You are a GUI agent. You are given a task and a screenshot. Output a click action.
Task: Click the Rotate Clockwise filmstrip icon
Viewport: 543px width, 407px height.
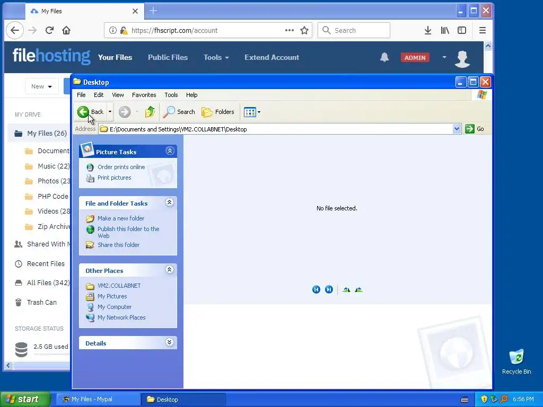(x=346, y=290)
